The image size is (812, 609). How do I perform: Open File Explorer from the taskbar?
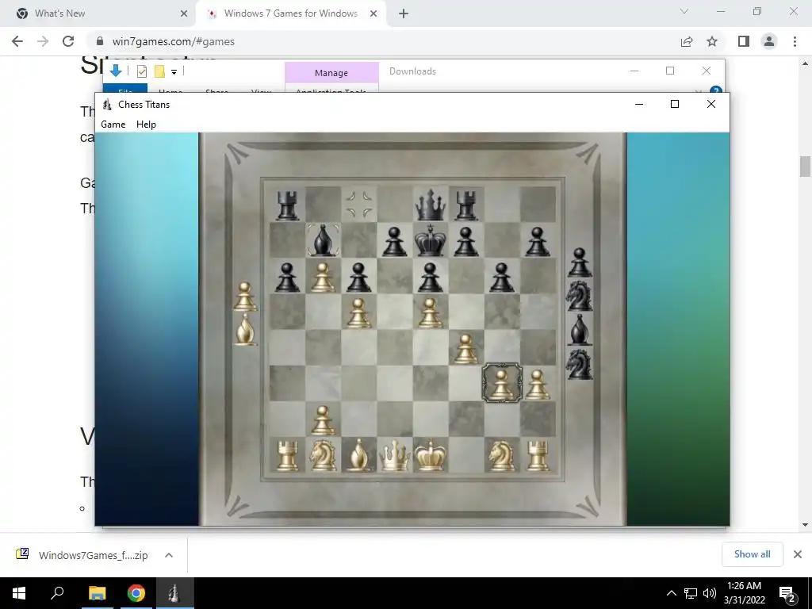click(97, 593)
